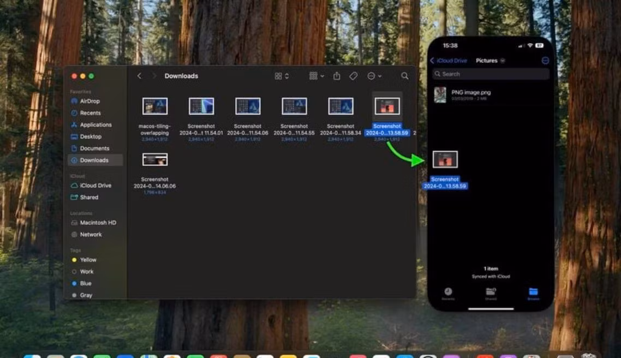Select Screenshot 11.54.55 thumbnail
Screen dimensions: 621x358
[294, 106]
